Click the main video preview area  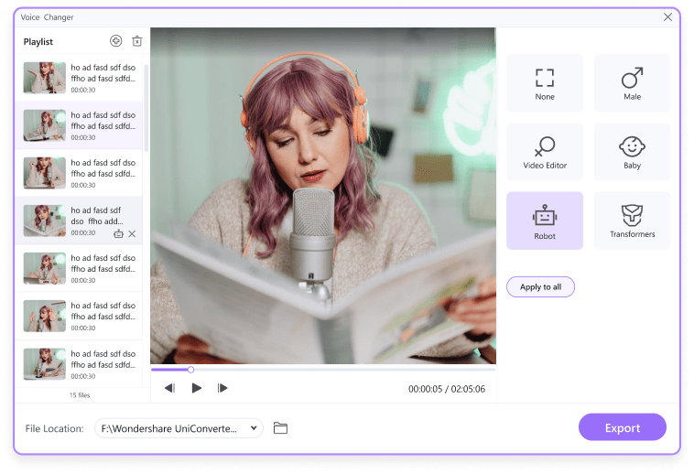tap(322, 196)
